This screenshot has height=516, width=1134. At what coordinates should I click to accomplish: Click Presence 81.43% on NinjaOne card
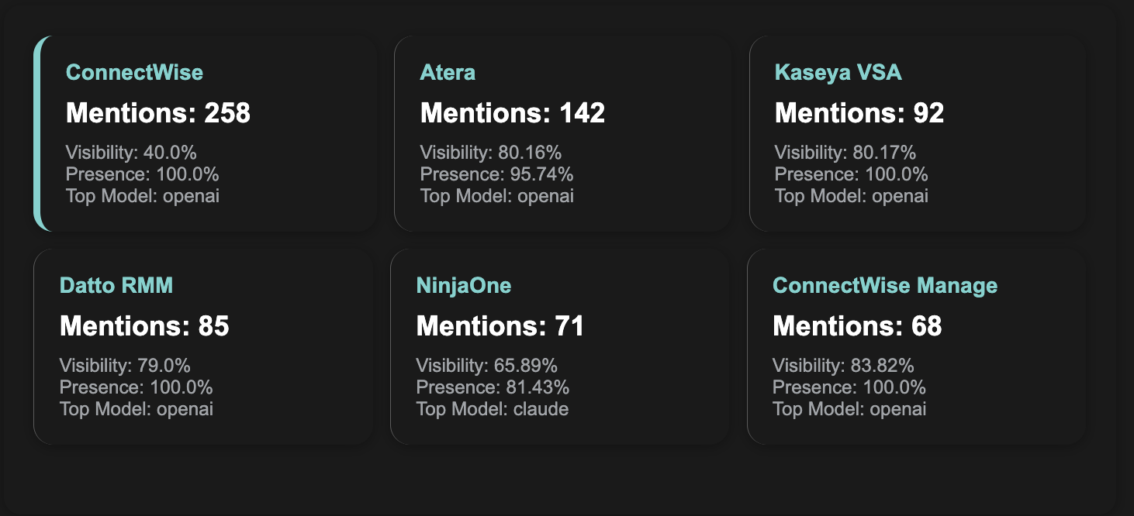(493, 387)
